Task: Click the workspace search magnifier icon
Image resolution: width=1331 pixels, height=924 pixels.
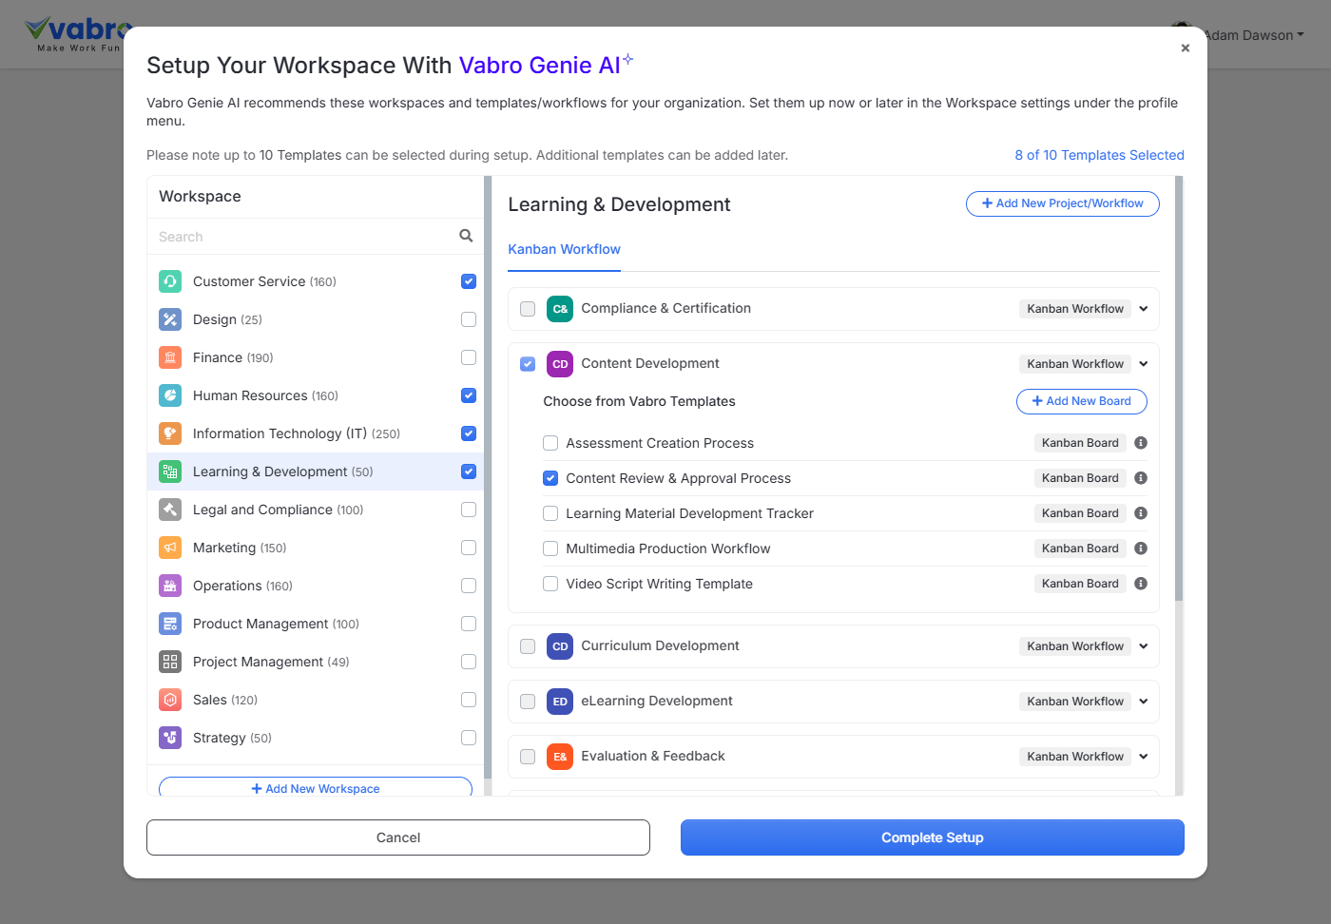Action: (466, 236)
